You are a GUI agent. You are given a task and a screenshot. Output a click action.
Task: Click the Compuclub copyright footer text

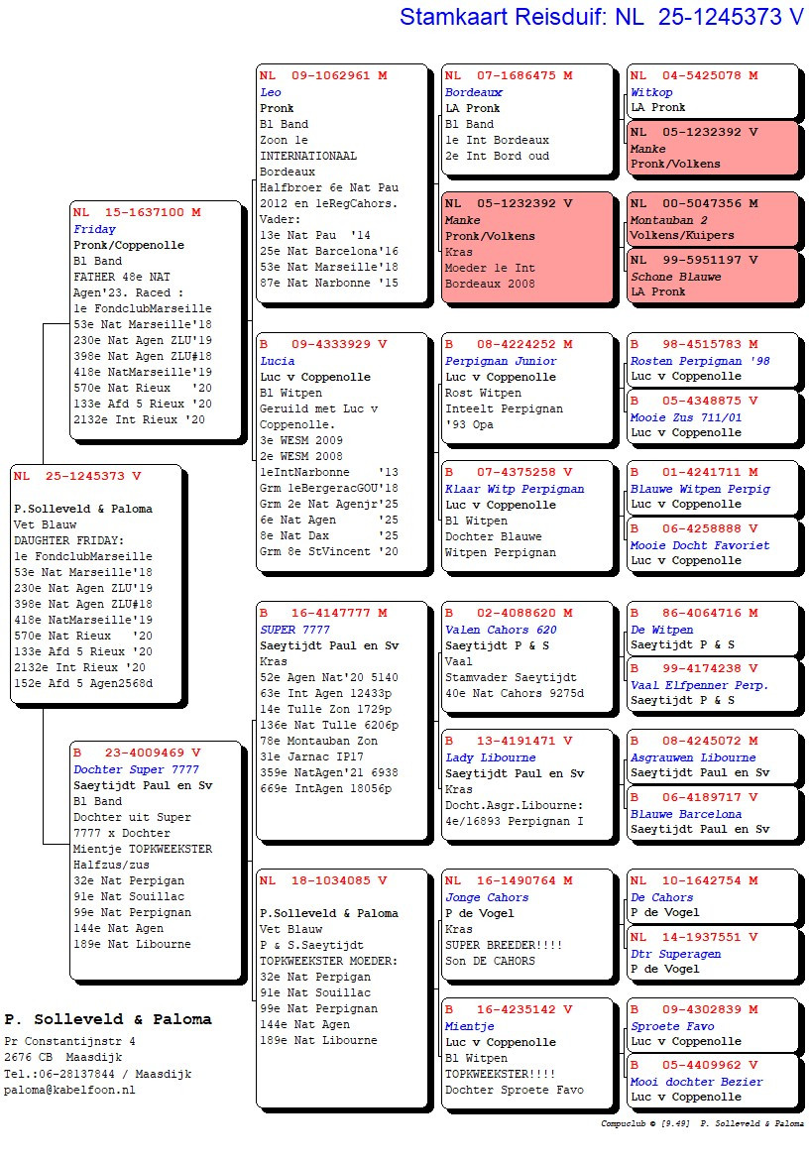[702, 1124]
